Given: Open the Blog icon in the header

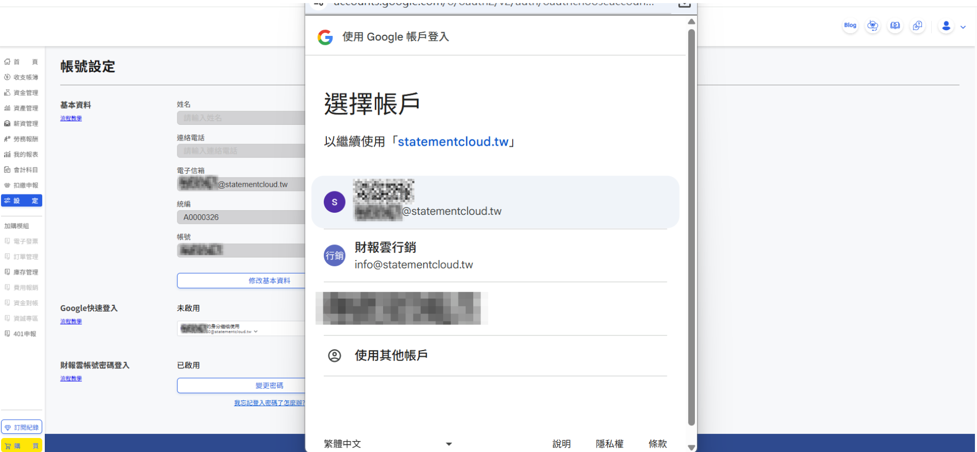Looking at the screenshot, I should (x=850, y=25).
